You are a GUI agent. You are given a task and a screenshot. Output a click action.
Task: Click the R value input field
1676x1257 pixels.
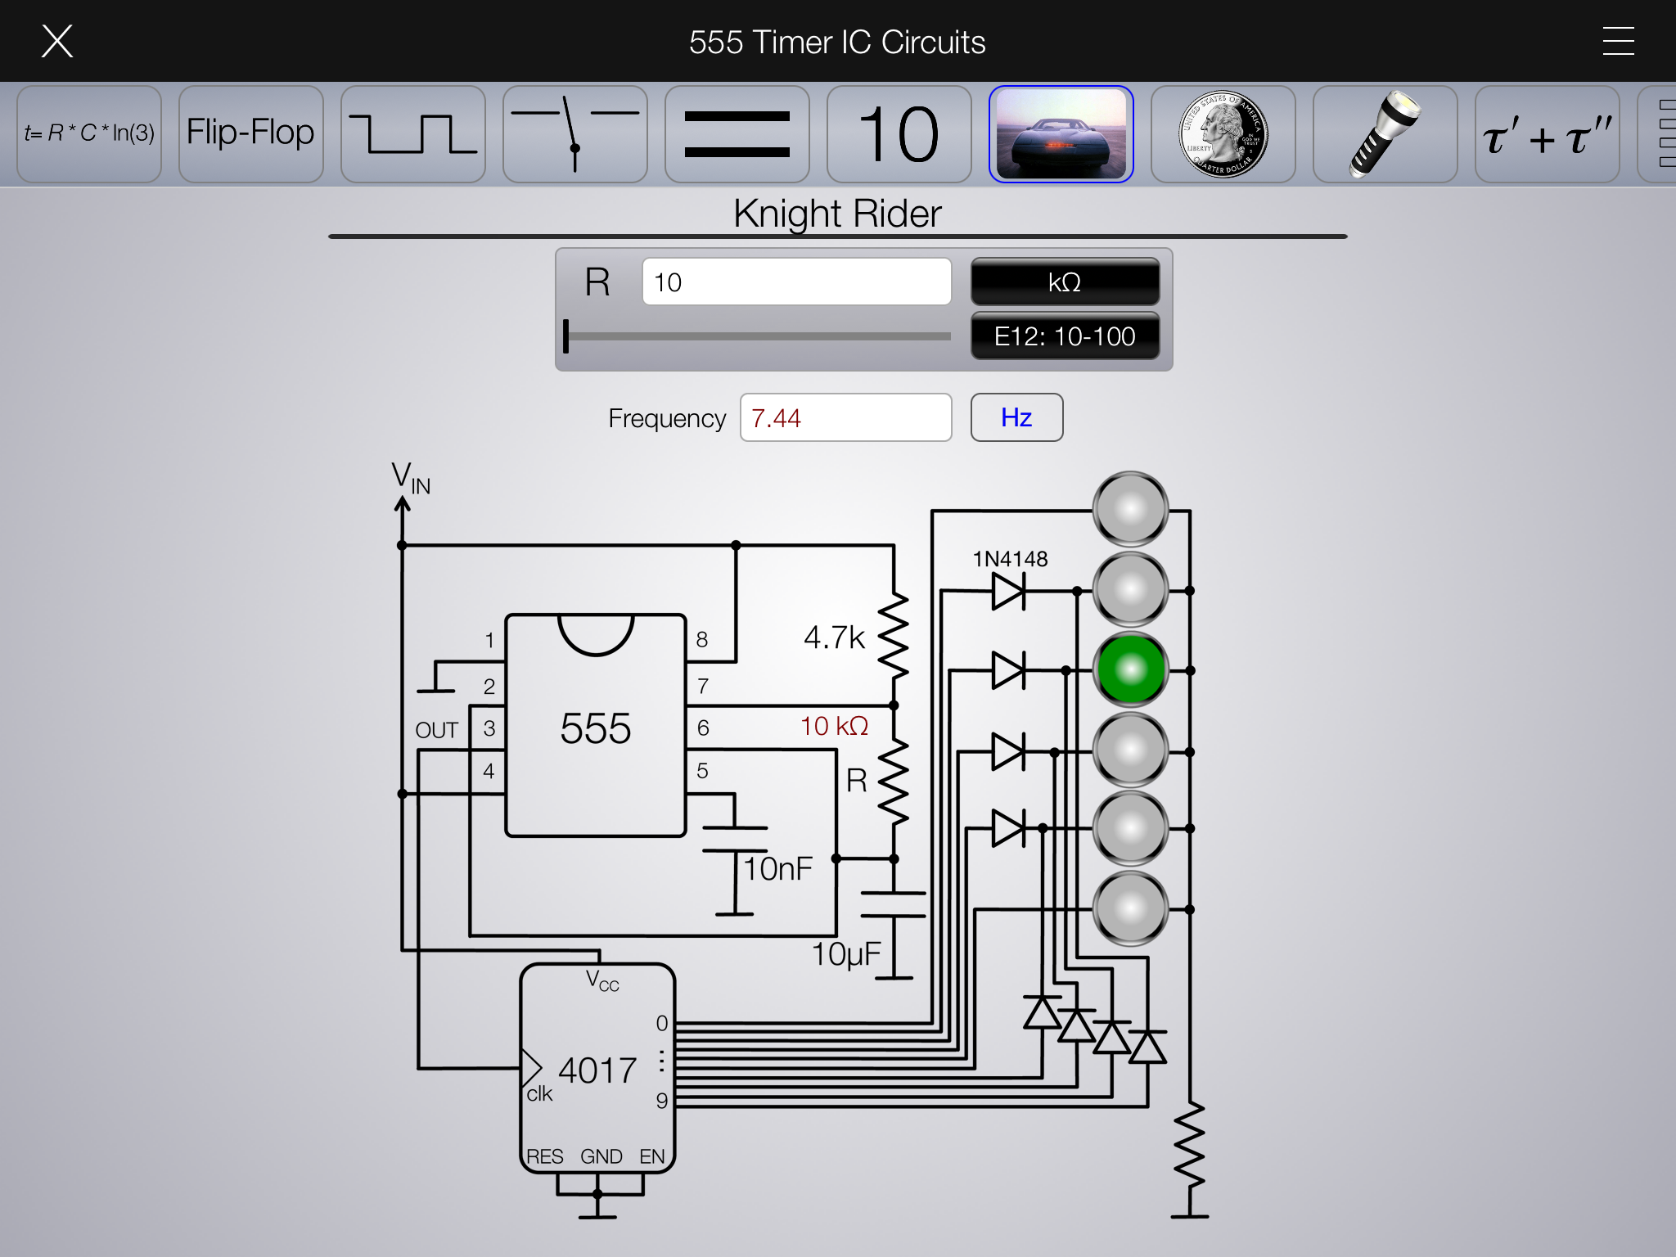[x=796, y=282]
